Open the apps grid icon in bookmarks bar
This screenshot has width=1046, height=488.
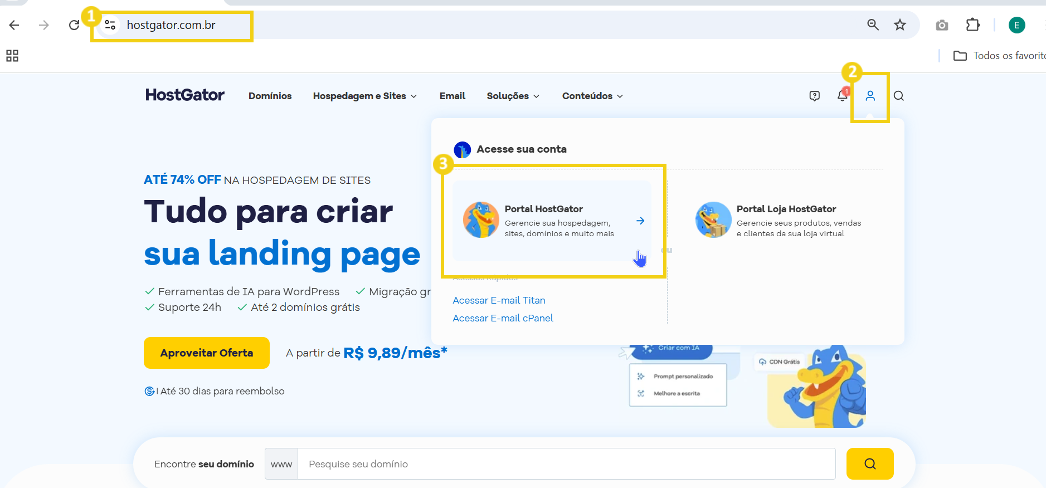point(12,56)
